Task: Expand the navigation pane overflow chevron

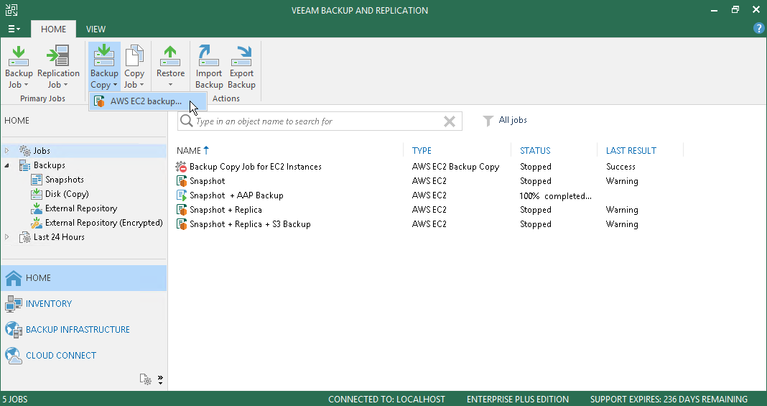Action: pyautogui.click(x=160, y=379)
